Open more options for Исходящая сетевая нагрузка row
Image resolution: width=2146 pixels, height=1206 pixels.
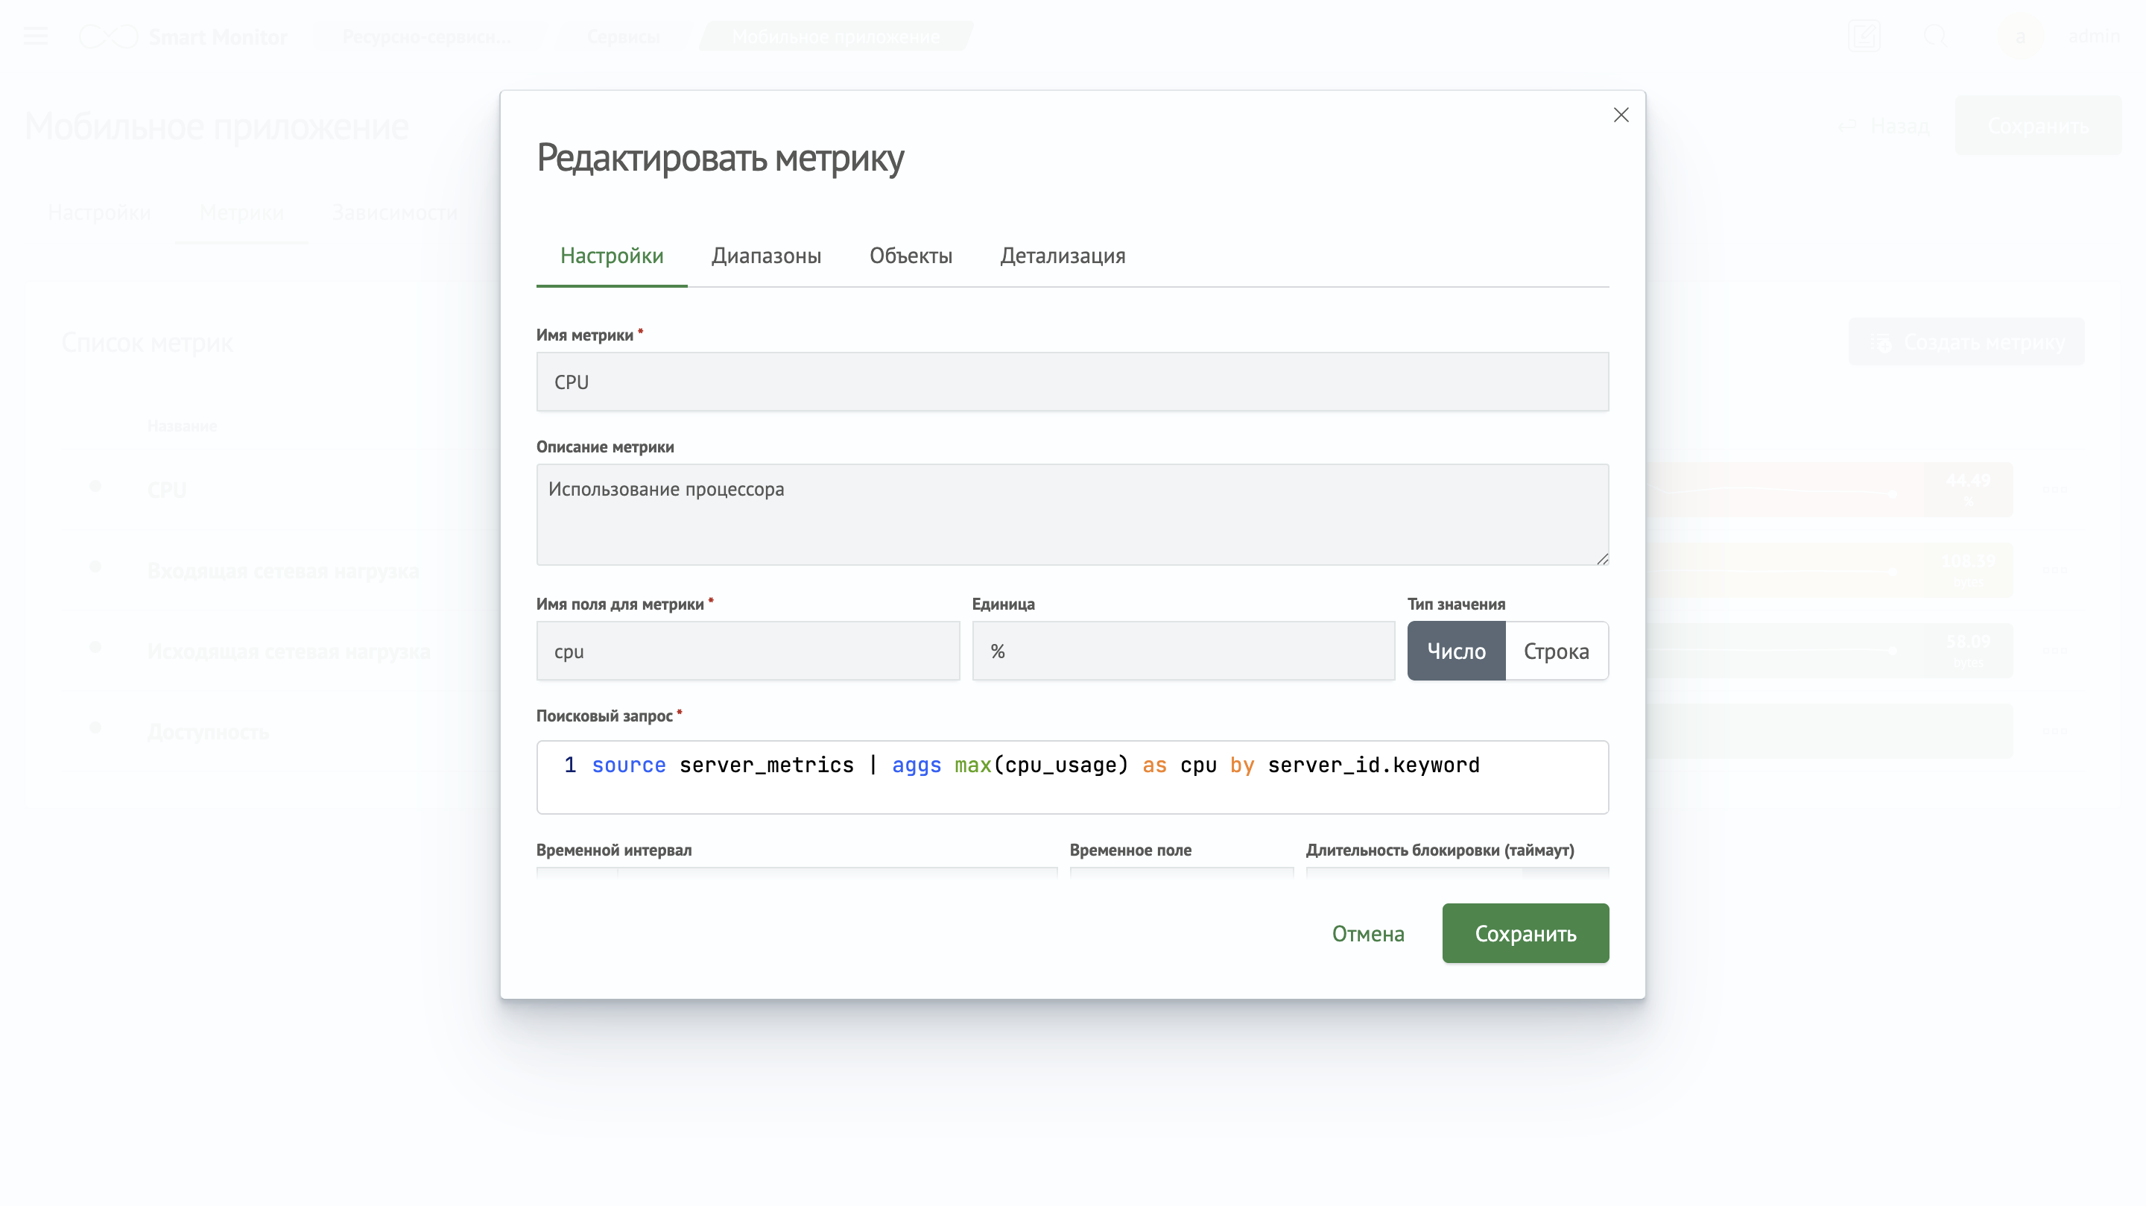click(2055, 650)
